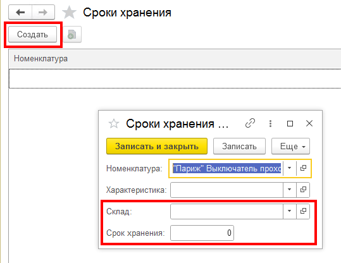
Task: Get link using the chain icon
Action: point(250,123)
